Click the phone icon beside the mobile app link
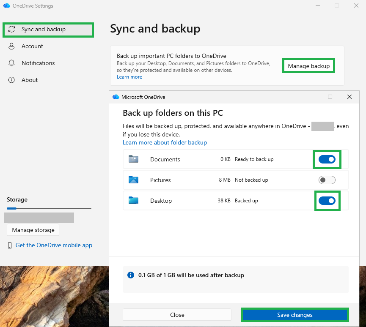Screen dimensions: 366x327 (10, 245)
